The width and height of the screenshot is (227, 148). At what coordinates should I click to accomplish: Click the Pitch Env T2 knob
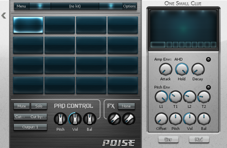point(204,97)
